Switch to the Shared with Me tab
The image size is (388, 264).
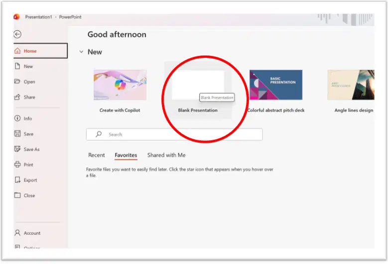click(166, 155)
